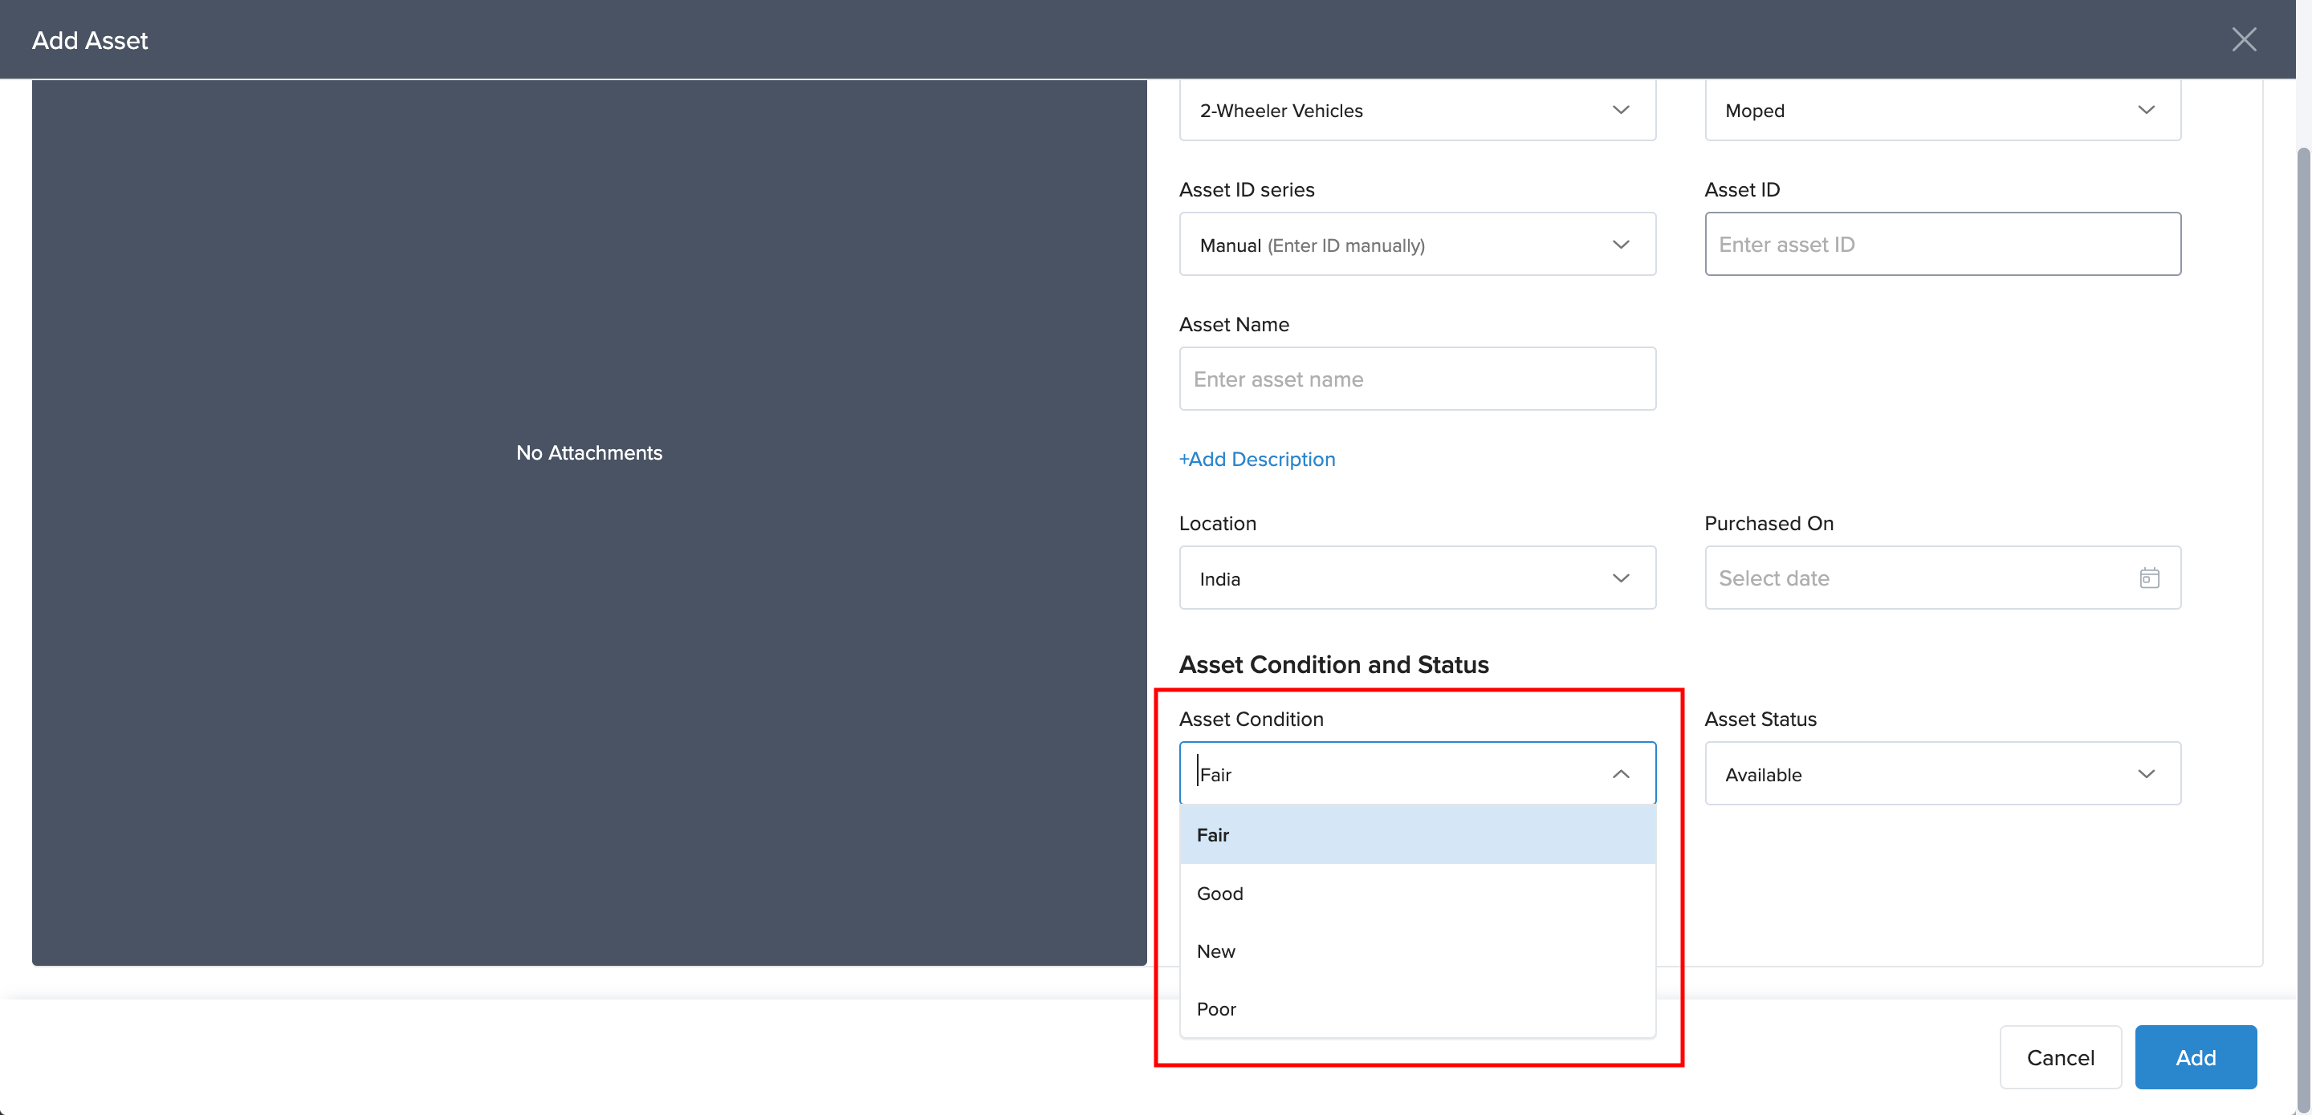Click the blue Add button
Viewport: 2312px width, 1115px height.
[x=2195, y=1056]
